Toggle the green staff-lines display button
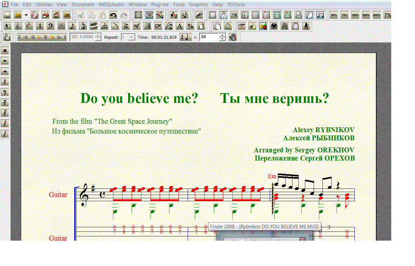Screen dimensions: 415x266 click(277, 15)
